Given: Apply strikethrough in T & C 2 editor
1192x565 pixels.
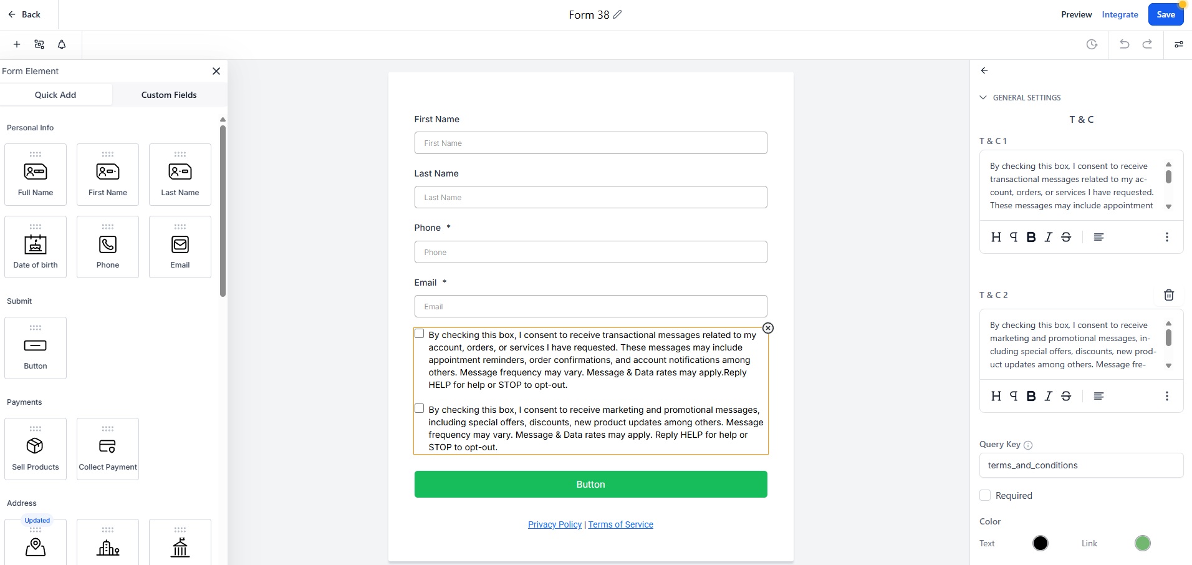Looking at the screenshot, I should click(1066, 396).
